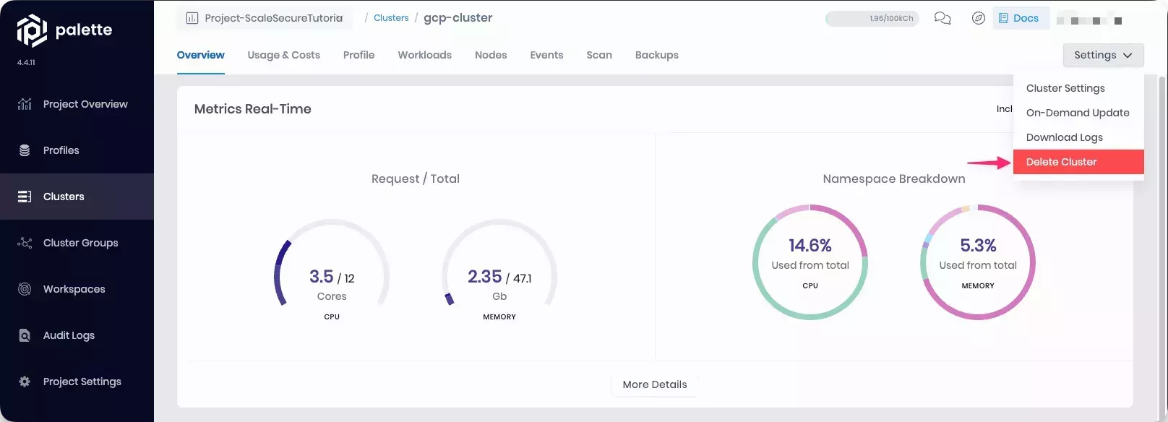Choose On-Demand Update from menu

tap(1078, 113)
